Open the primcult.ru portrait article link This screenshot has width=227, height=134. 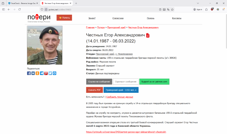tap(126, 132)
